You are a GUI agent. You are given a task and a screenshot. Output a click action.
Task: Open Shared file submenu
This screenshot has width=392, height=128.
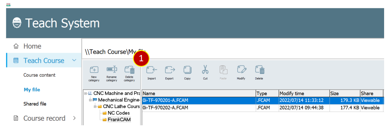tap(35, 104)
